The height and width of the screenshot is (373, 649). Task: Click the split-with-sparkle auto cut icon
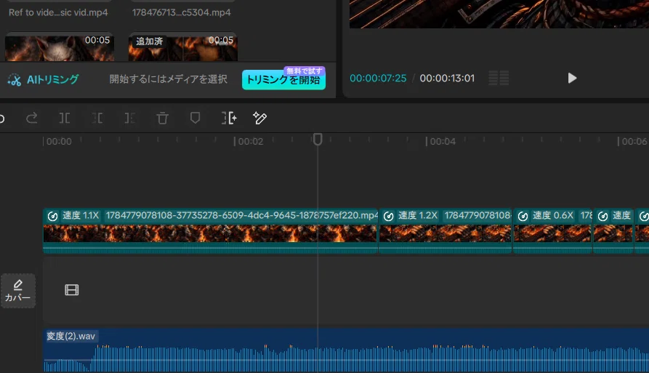click(x=229, y=118)
